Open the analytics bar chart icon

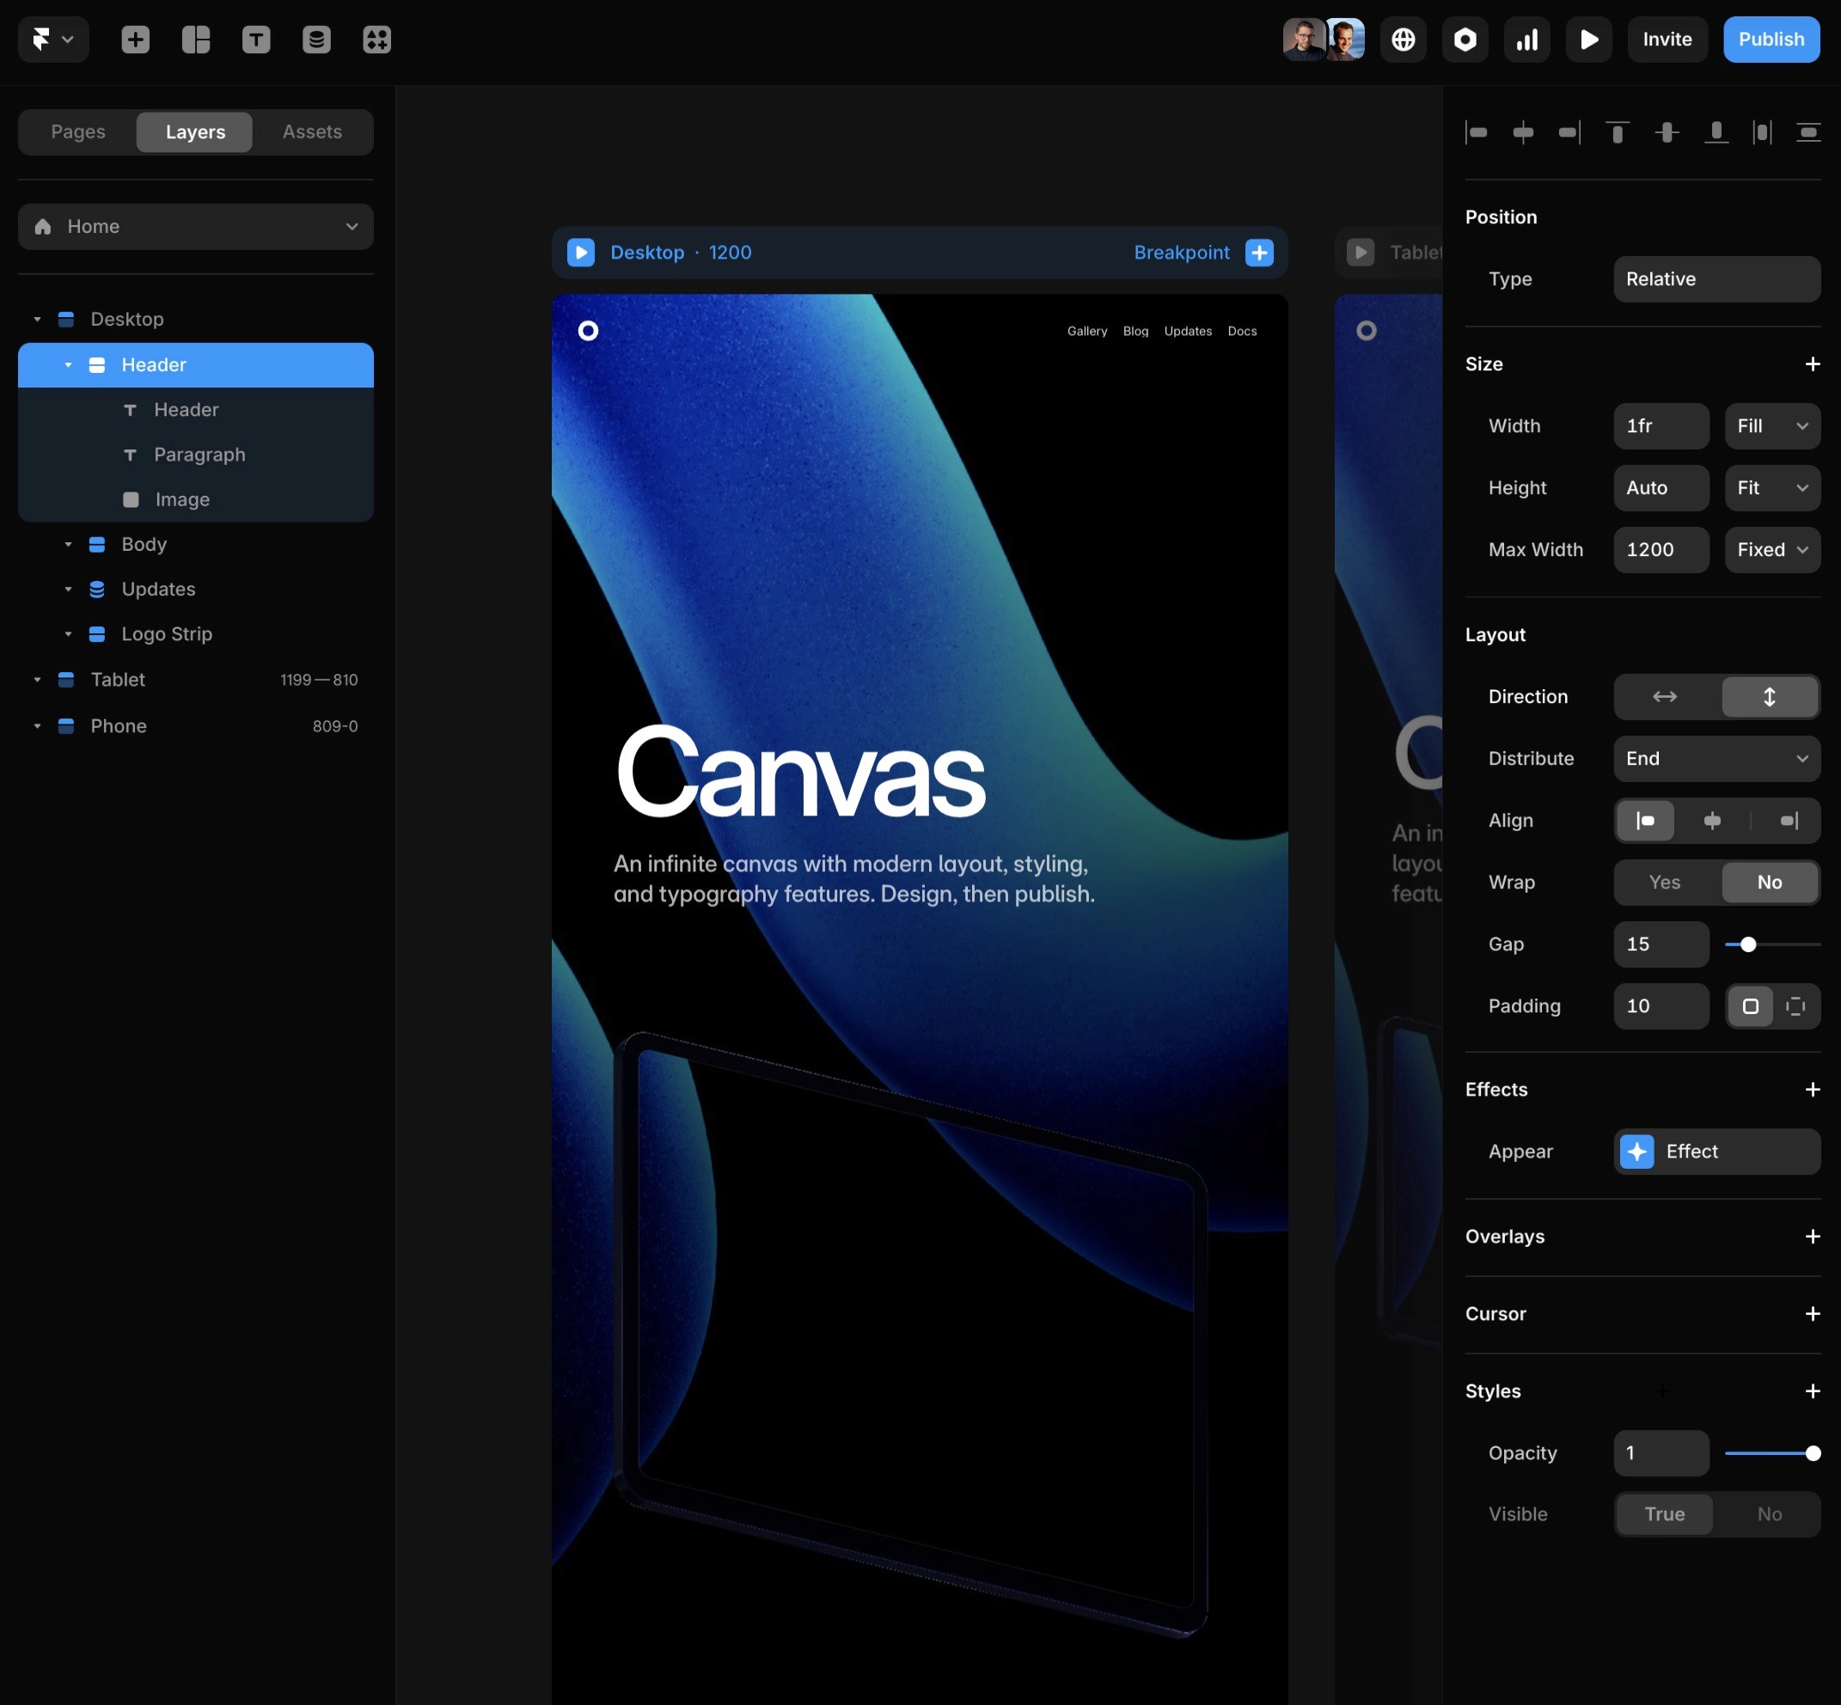click(1526, 40)
